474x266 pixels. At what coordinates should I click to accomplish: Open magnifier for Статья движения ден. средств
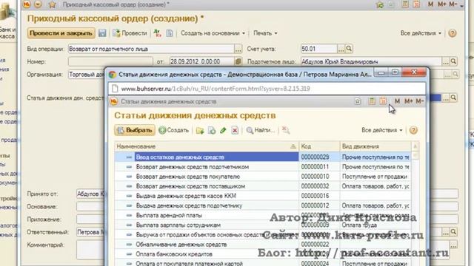(453, 98)
